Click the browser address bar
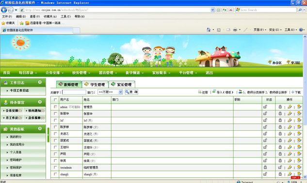 pyautogui.click(x=115, y=10)
